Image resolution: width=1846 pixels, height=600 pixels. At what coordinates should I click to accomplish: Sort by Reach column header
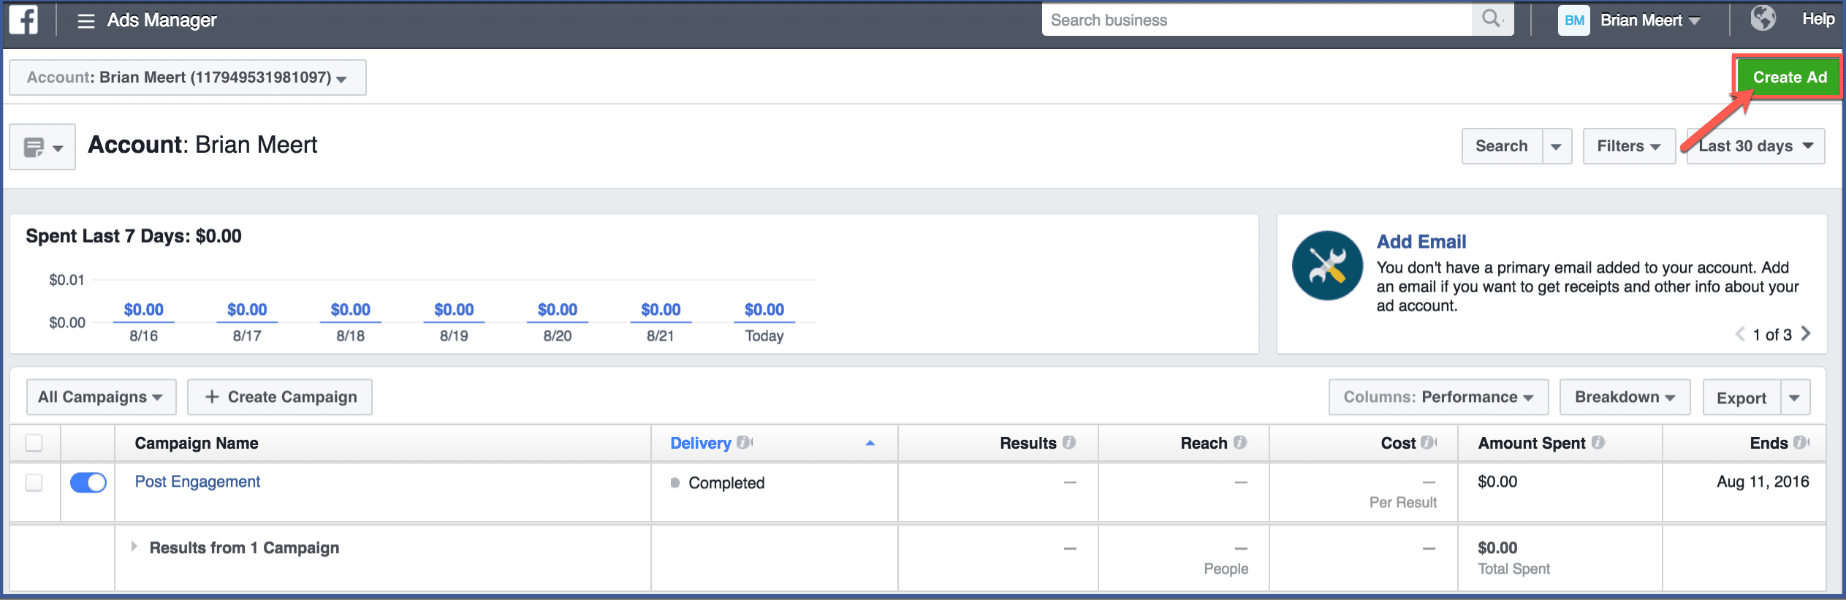click(x=1204, y=443)
